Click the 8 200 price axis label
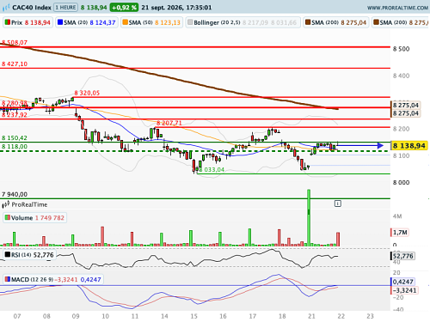Viewport: 430px width, 322px height. click(402, 129)
